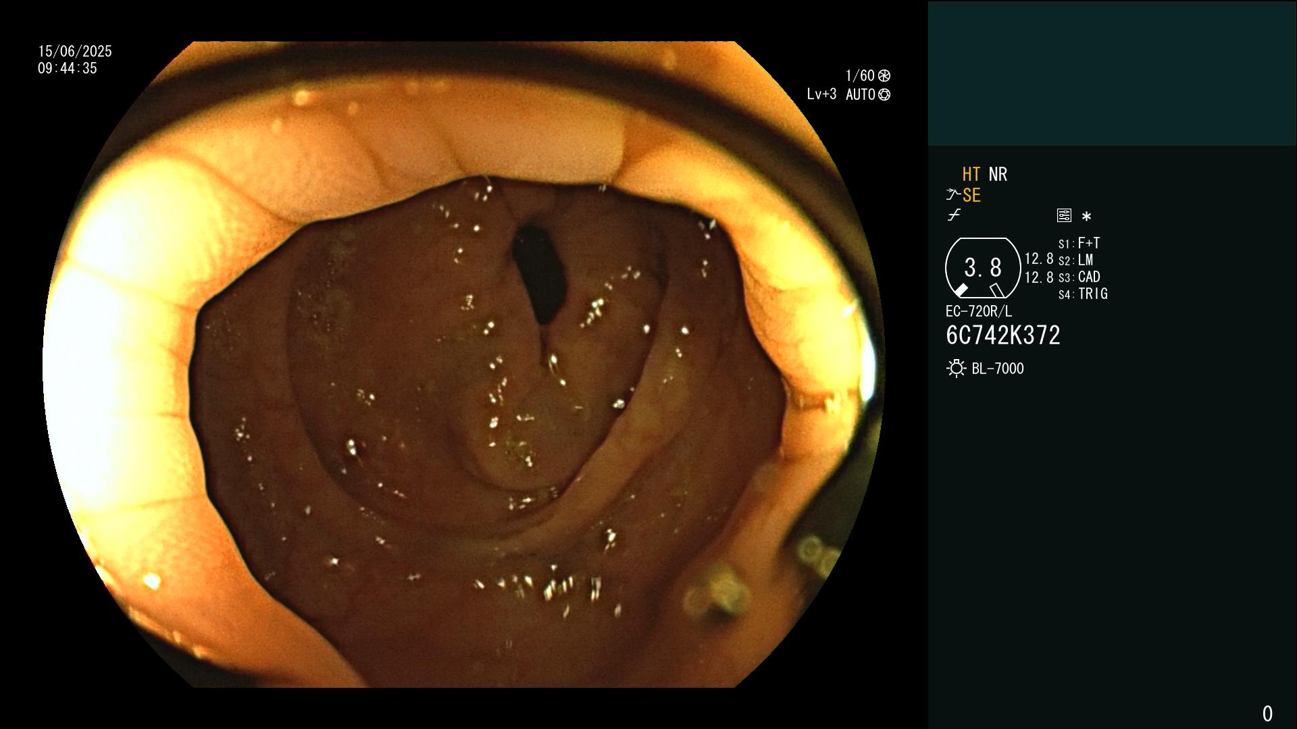
Task: Click the S2: LM switch assignment
Action: pyautogui.click(x=1075, y=260)
